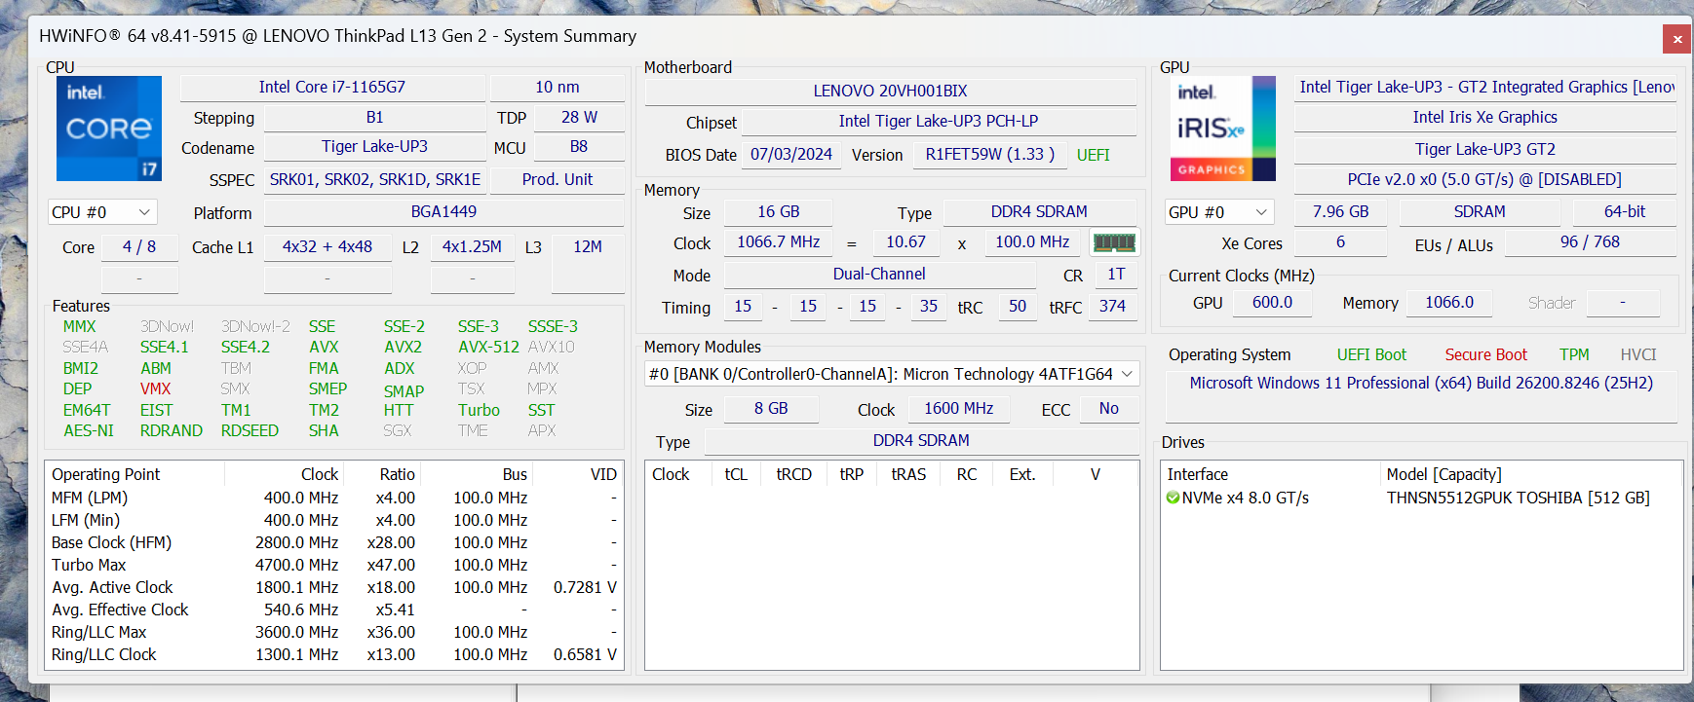Click the Intel Core i7 processor logo

(109, 129)
